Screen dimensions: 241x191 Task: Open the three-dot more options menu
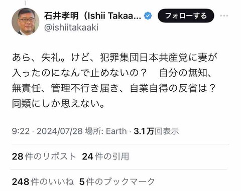click(x=224, y=16)
